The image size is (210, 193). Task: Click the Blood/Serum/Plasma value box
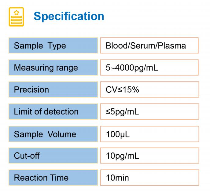tap(149, 45)
